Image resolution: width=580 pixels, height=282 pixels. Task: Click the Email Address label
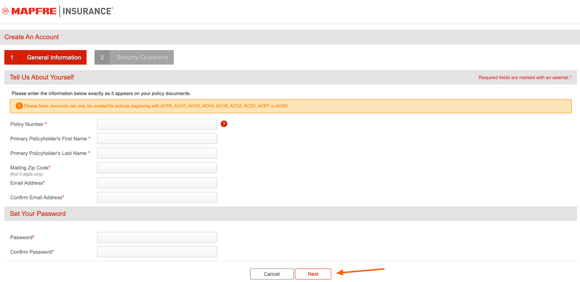(x=28, y=183)
